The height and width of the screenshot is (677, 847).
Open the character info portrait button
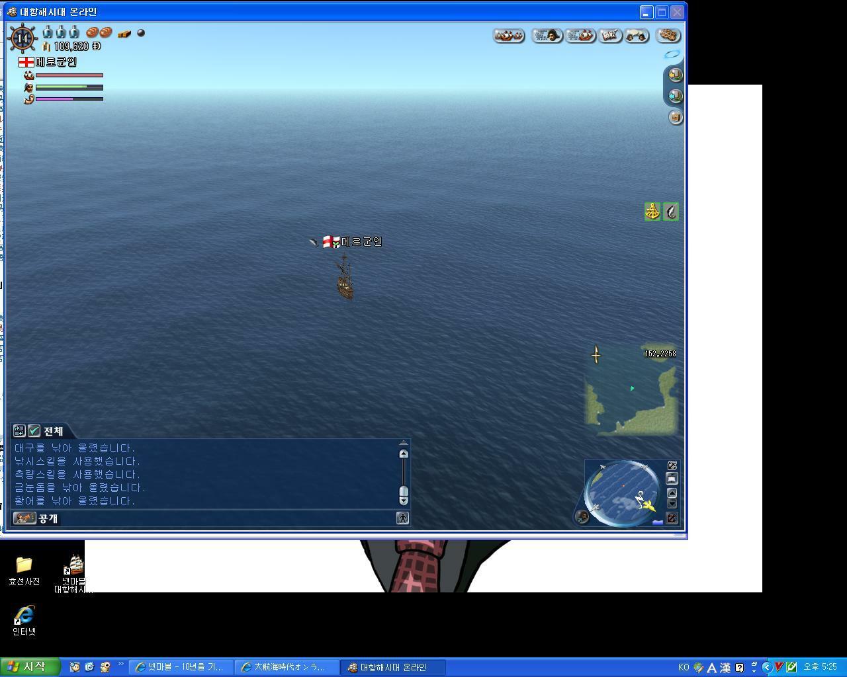coord(547,36)
